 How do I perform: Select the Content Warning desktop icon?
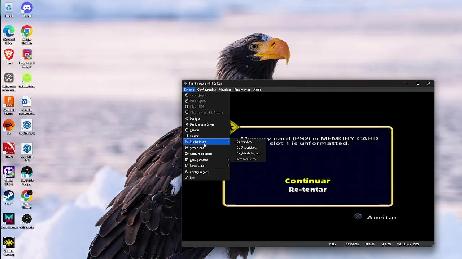click(x=9, y=246)
